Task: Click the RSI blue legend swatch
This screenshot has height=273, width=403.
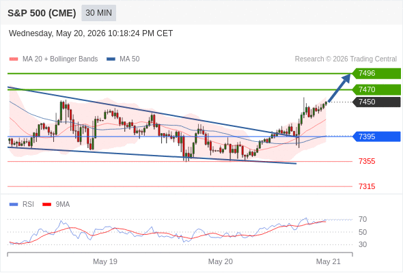Action: 14,205
